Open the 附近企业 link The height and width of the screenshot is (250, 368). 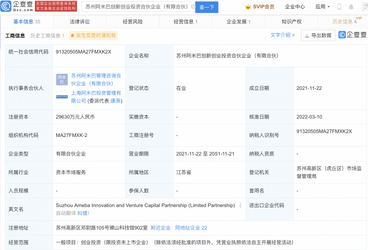[x=161, y=228]
